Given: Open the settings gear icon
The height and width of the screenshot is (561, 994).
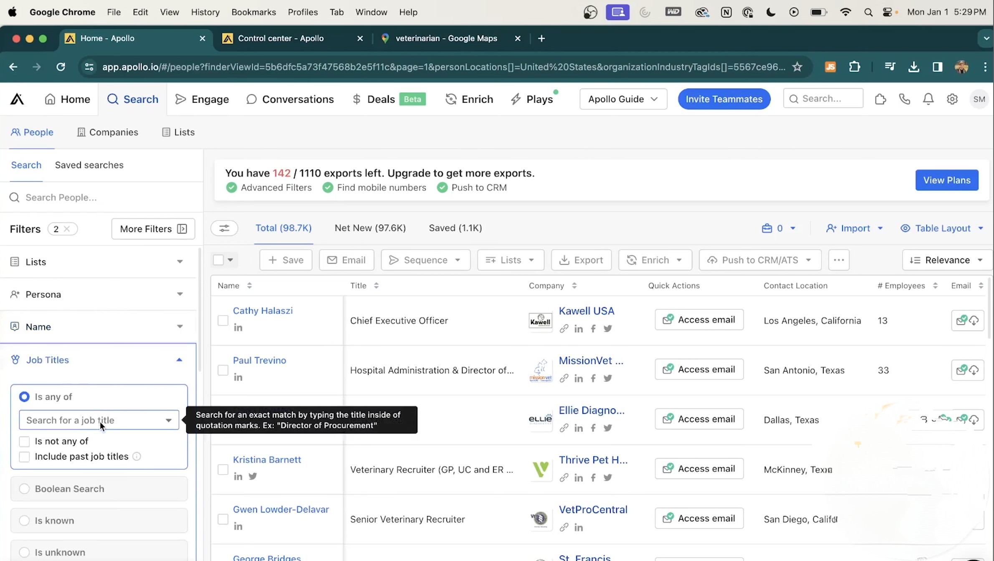Looking at the screenshot, I should pos(952,99).
